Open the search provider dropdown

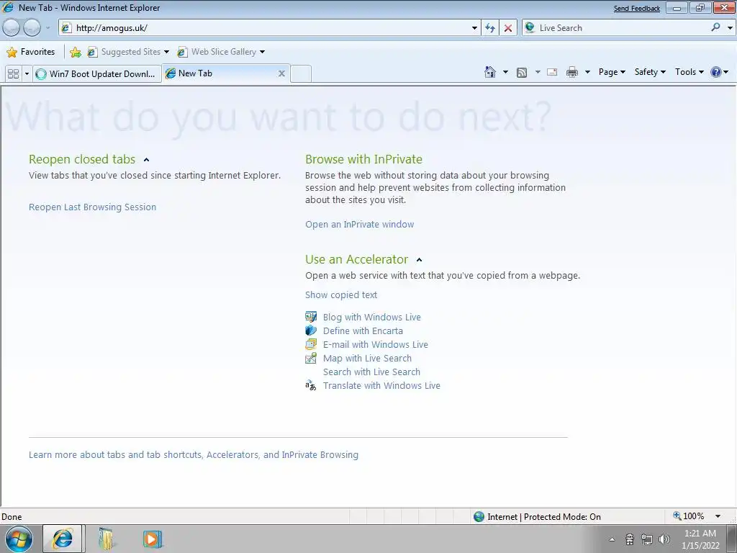(x=730, y=28)
